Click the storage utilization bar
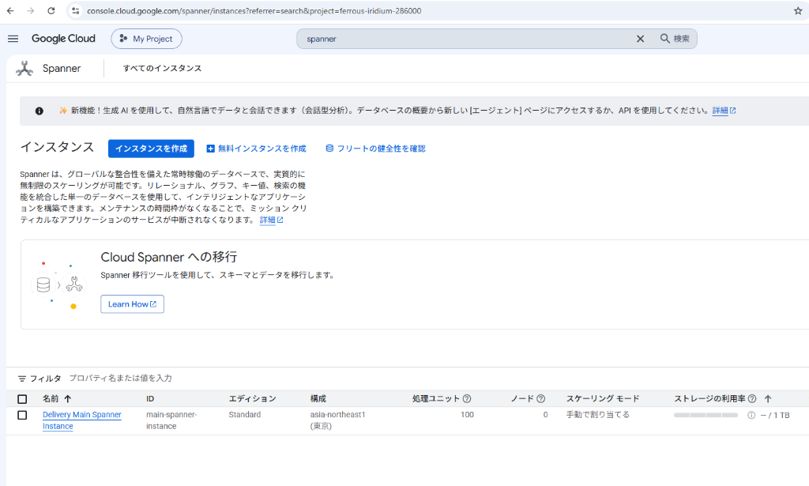The image size is (809, 486). click(706, 416)
